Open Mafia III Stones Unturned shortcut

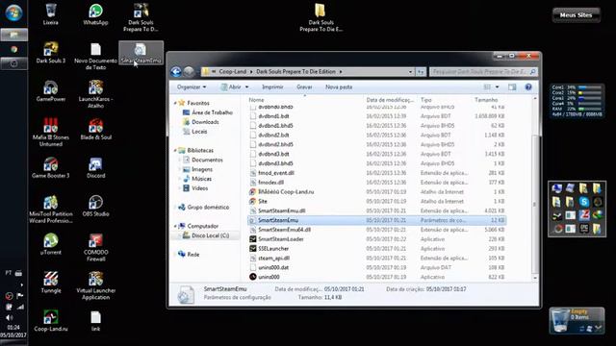[51, 133]
